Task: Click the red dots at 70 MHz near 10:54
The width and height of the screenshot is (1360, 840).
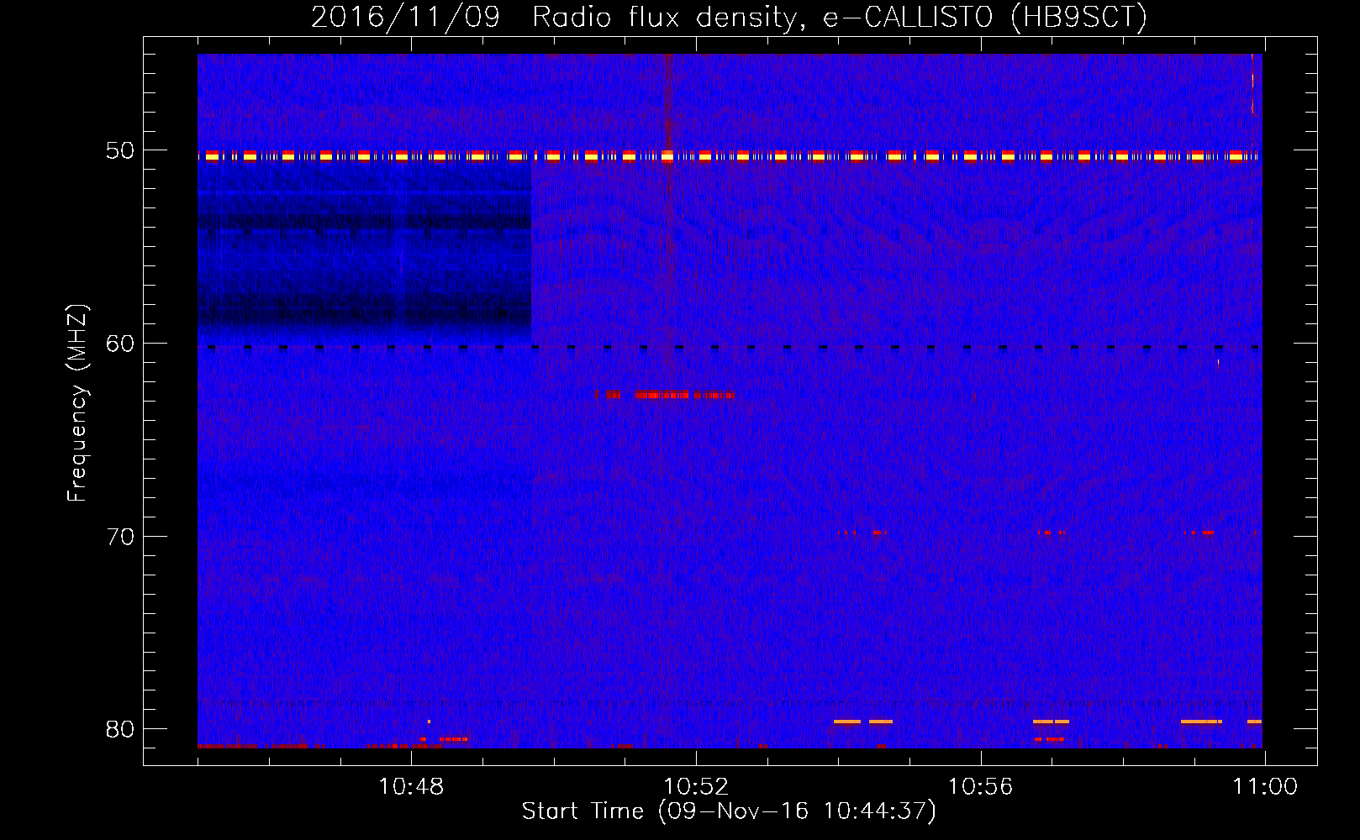Action: [x=863, y=532]
